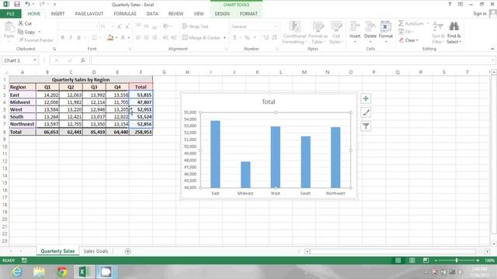This screenshot has width=497, height=279.
Task: Click the macro recording icon in status bar
Action: point(24,260)
